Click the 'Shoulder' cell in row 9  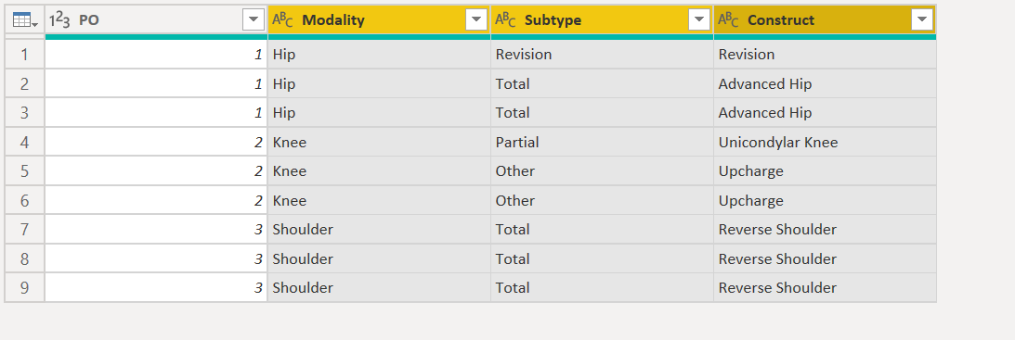tap(379, 287)
